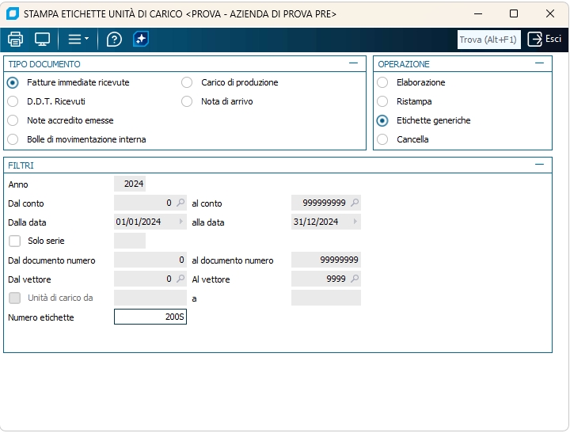
Task: Click the sparkle assistant icon in toolbar
Action: (x=140, y=40)
